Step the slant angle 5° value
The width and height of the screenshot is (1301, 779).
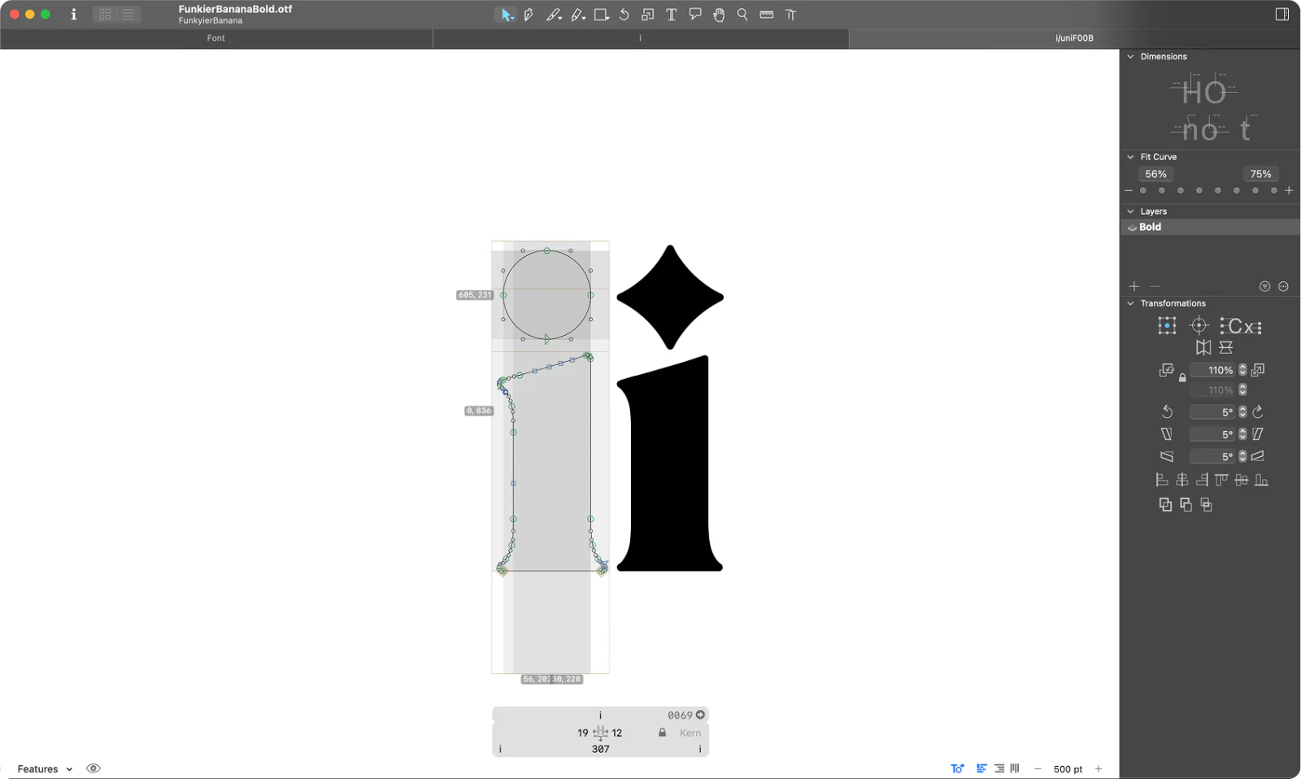(1242, 434)
